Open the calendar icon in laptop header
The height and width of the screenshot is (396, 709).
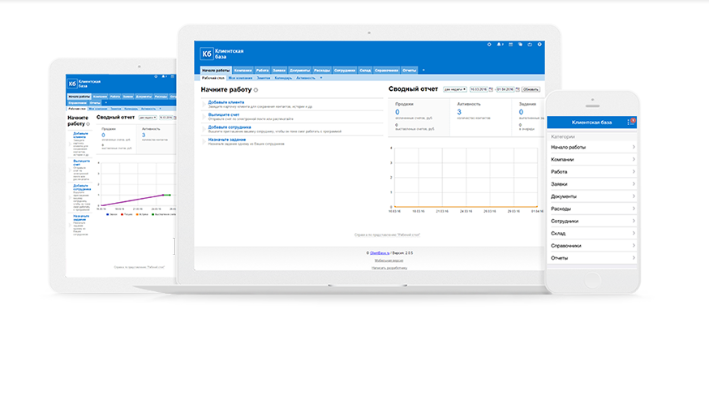click(510, 45)
